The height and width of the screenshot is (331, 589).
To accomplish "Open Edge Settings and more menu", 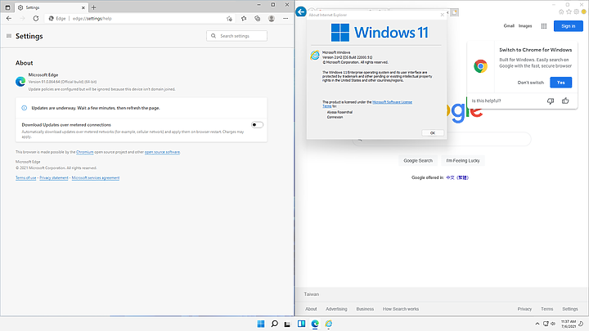I will [x=286, y=18].
